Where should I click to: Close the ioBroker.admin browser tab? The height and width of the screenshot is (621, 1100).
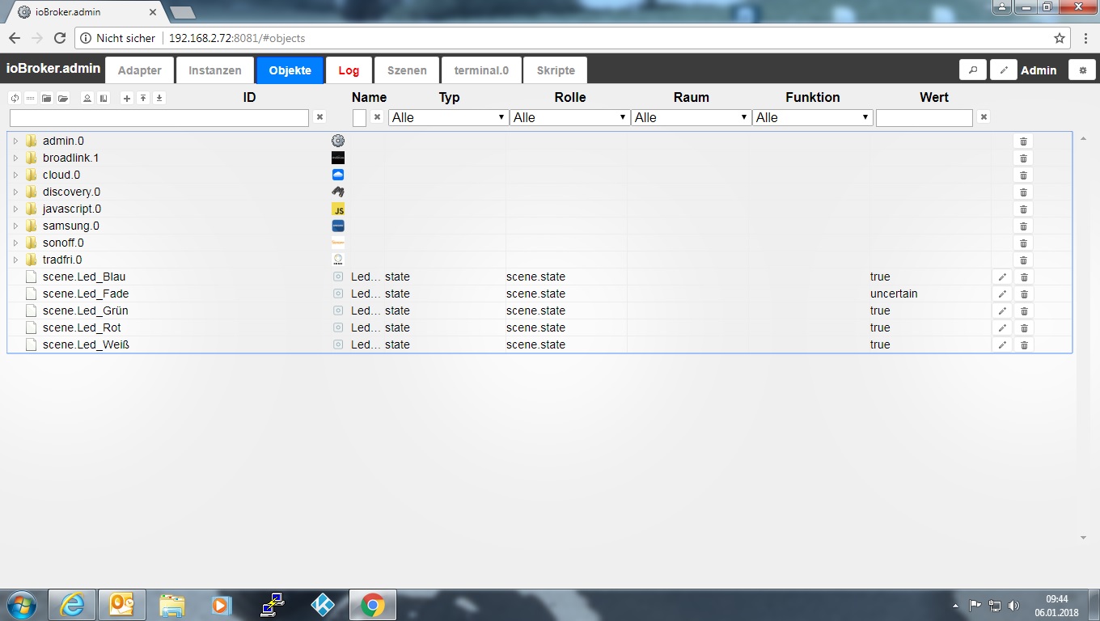pyautogui.click(x=153, y=12)
